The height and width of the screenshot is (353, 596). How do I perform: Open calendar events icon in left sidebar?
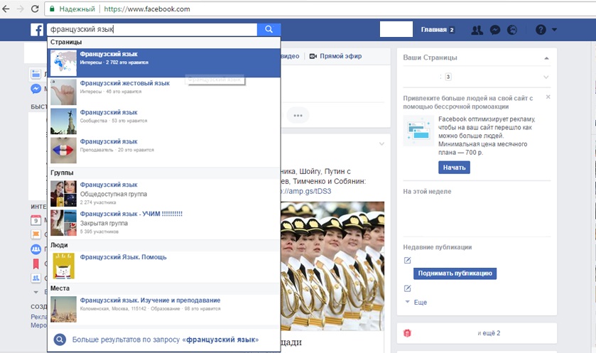click(36, 220)
